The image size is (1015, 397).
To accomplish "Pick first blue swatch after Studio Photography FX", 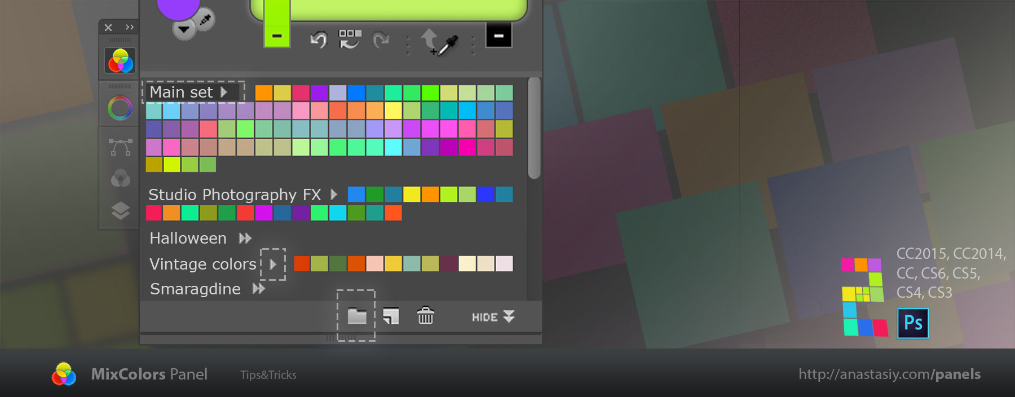I will (356, 195).
